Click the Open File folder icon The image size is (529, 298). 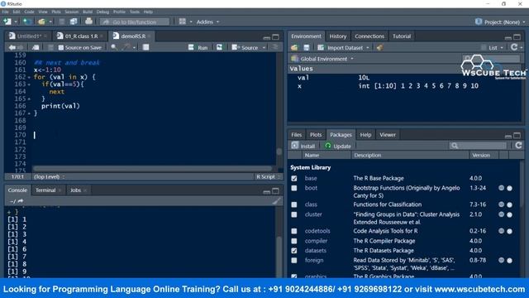tap(41, 22)
